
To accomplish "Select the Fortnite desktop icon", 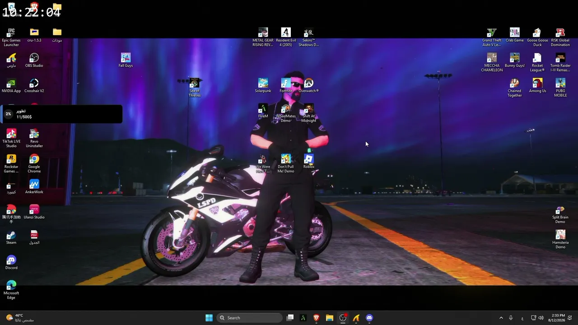I will point(286,86).
